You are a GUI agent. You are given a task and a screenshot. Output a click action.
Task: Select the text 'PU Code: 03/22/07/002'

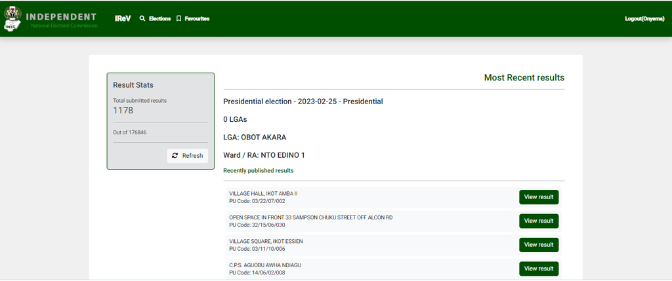pyautogui.click(x=257, y=200)
